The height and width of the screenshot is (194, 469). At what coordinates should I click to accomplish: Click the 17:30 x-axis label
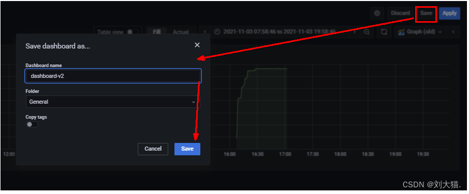tap(313, 154)
